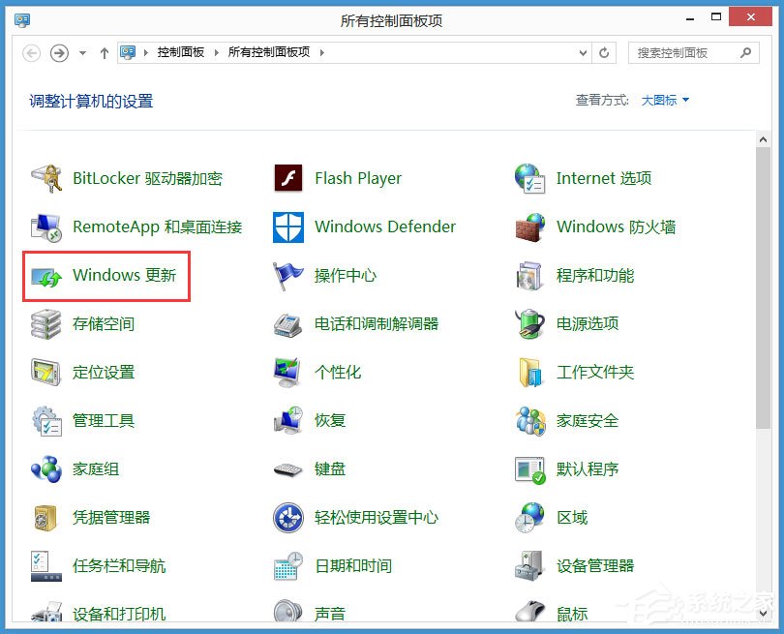Screen dimensions: 784x634
Task: Open the address bar history dropdown
Action: pos(582,53)
